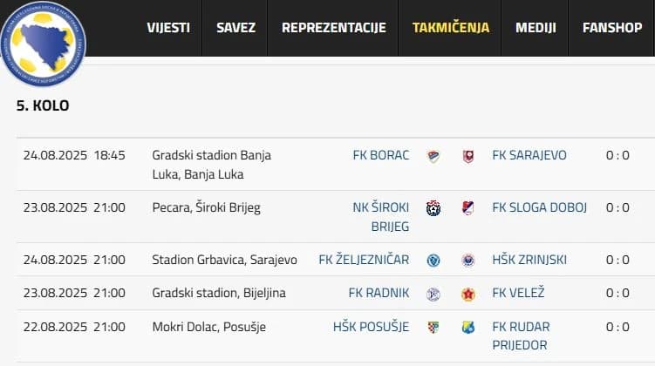Click the FK Sloga Doboj crest
The width and height of the screenshot is (655, 366).
[468, 207]
